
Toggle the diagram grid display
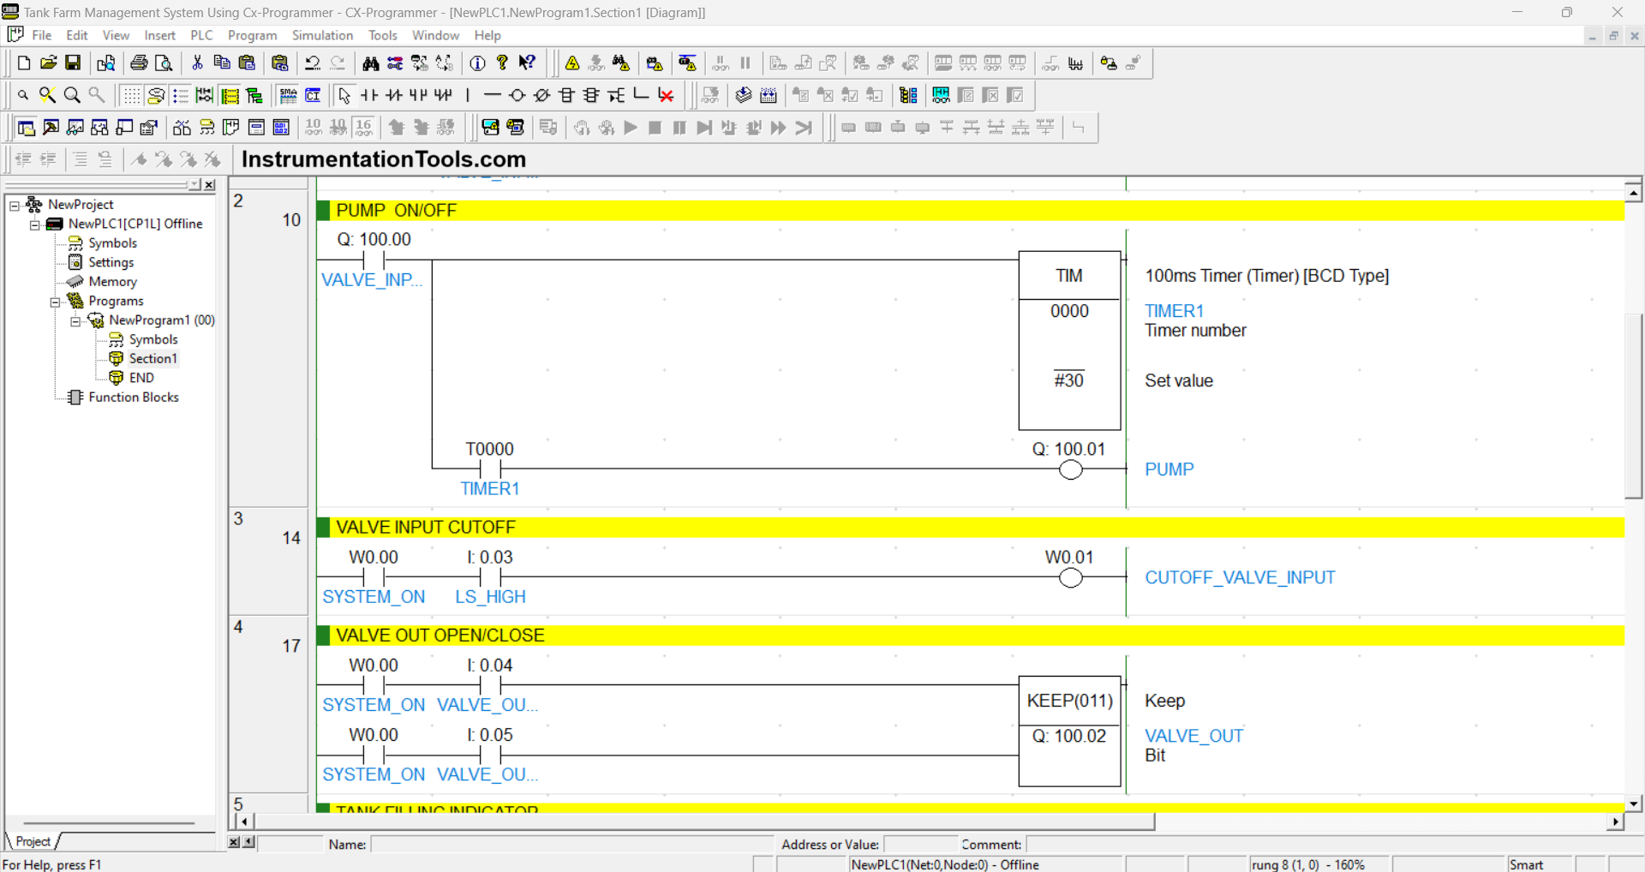click(x=131, y=95)
